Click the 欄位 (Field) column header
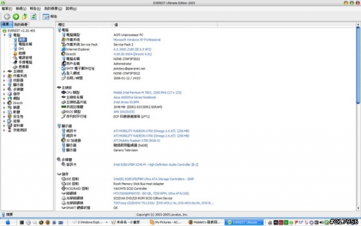 [84, 24]
